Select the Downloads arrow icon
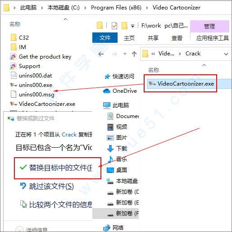Viewport: 232px width, 232px height. 110,148
